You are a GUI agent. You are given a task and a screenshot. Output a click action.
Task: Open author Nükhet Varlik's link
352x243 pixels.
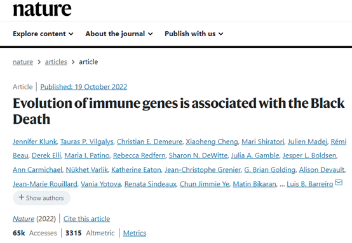87,170
